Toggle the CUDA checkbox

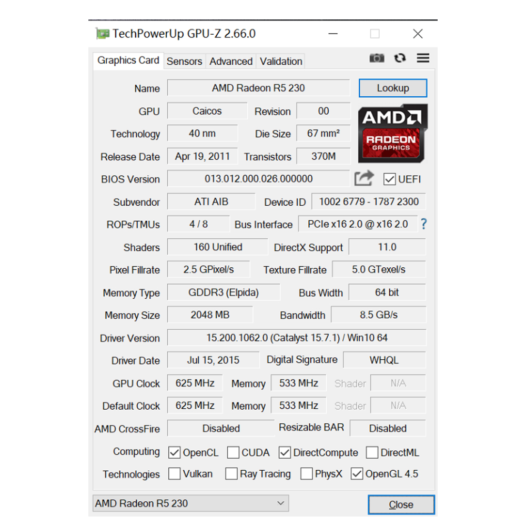coord(233,452)
